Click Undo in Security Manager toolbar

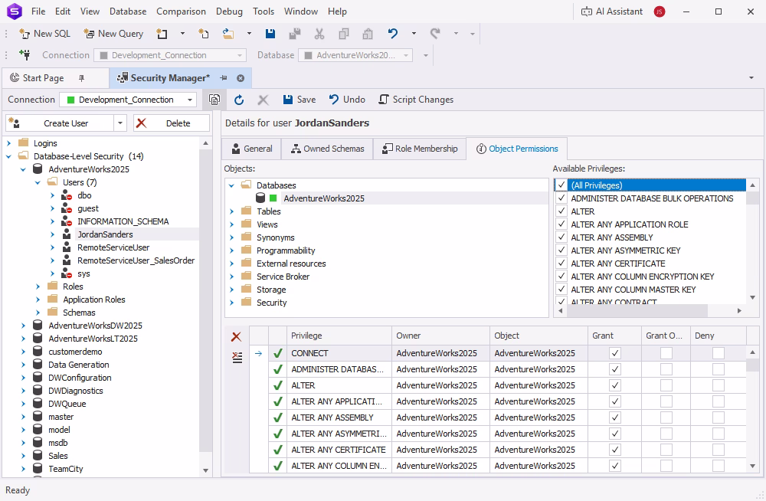347,100
